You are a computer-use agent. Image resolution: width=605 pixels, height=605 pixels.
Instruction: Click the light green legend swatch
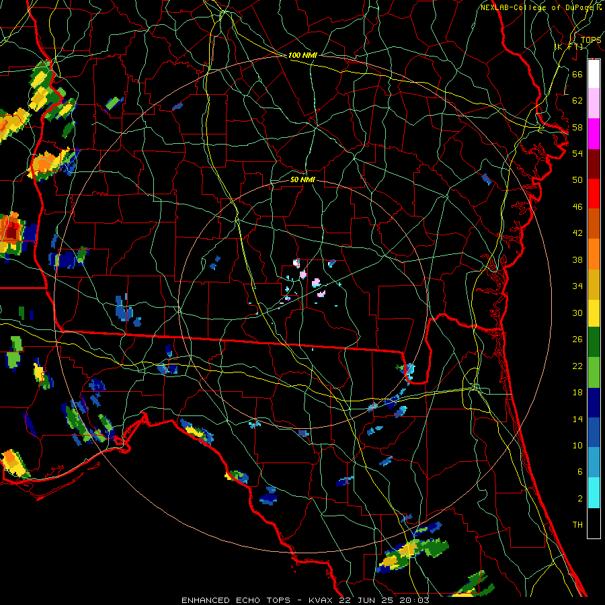(x=594, y=372)
